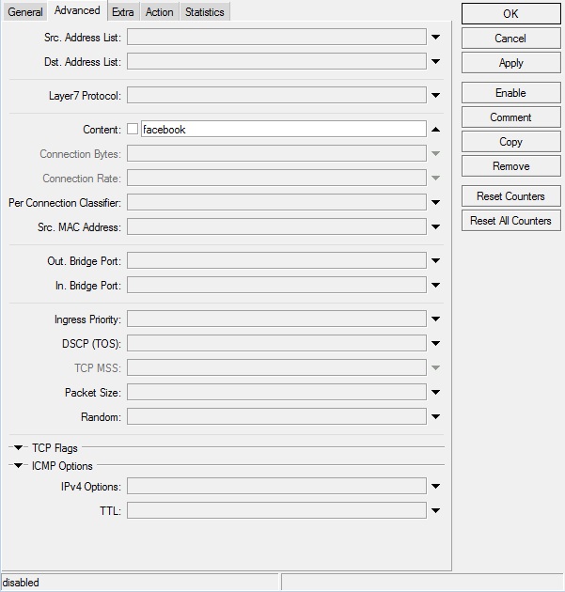The height and width of the screenshot is (592, 565).
Task: Click the Enable button
Action: click(x=510, y=93)
